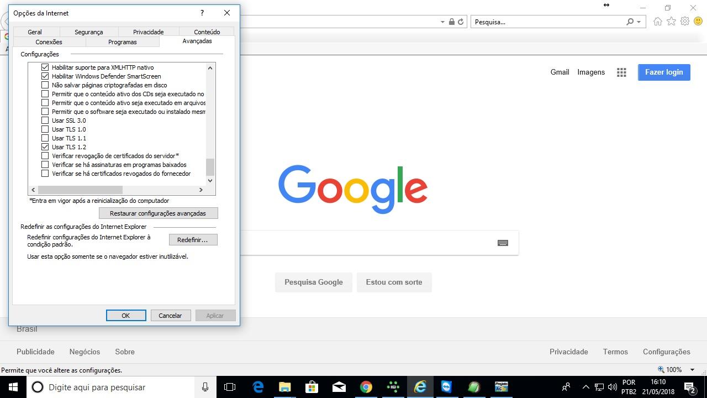Click the Fazer login button on Google
Image resolution: width=707 pixels, height=398 pixels.
click(x=664, y=72)
